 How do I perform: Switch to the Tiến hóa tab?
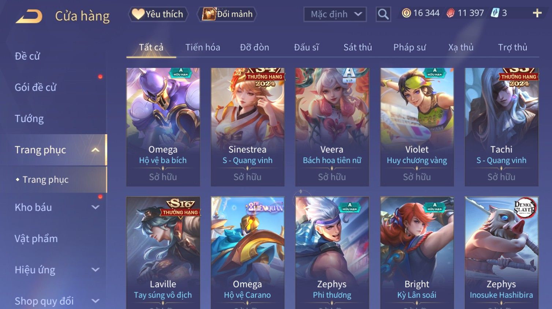(203, 47)
